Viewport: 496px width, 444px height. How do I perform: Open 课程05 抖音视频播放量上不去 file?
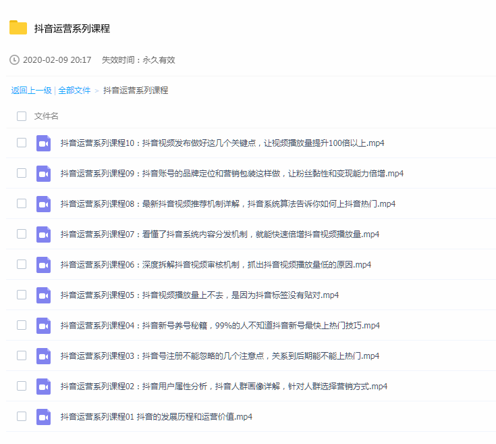pyautogui.click(x=200, y=295)
